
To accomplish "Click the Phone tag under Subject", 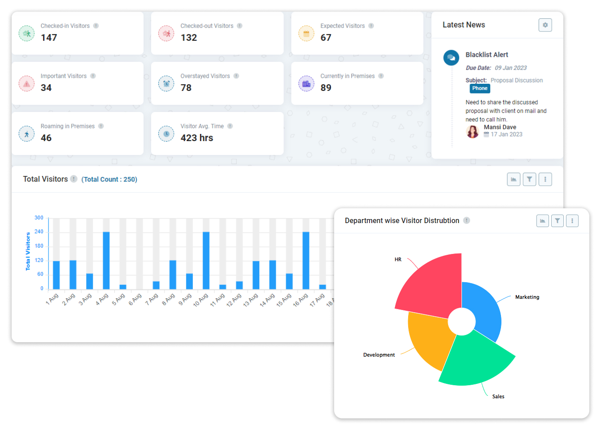I will tap(479, 88).
